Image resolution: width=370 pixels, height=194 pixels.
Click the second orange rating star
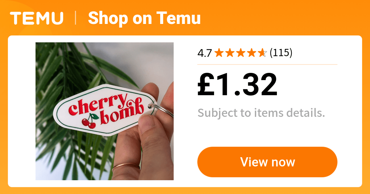pos(230,53)
